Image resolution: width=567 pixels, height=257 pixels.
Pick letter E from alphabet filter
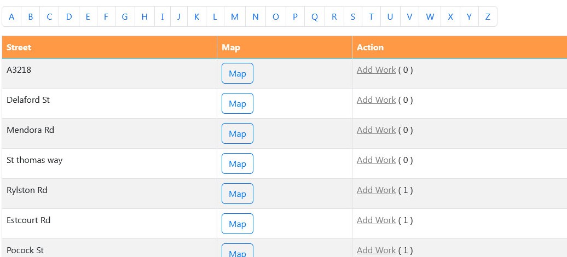[x=88, y=16]
